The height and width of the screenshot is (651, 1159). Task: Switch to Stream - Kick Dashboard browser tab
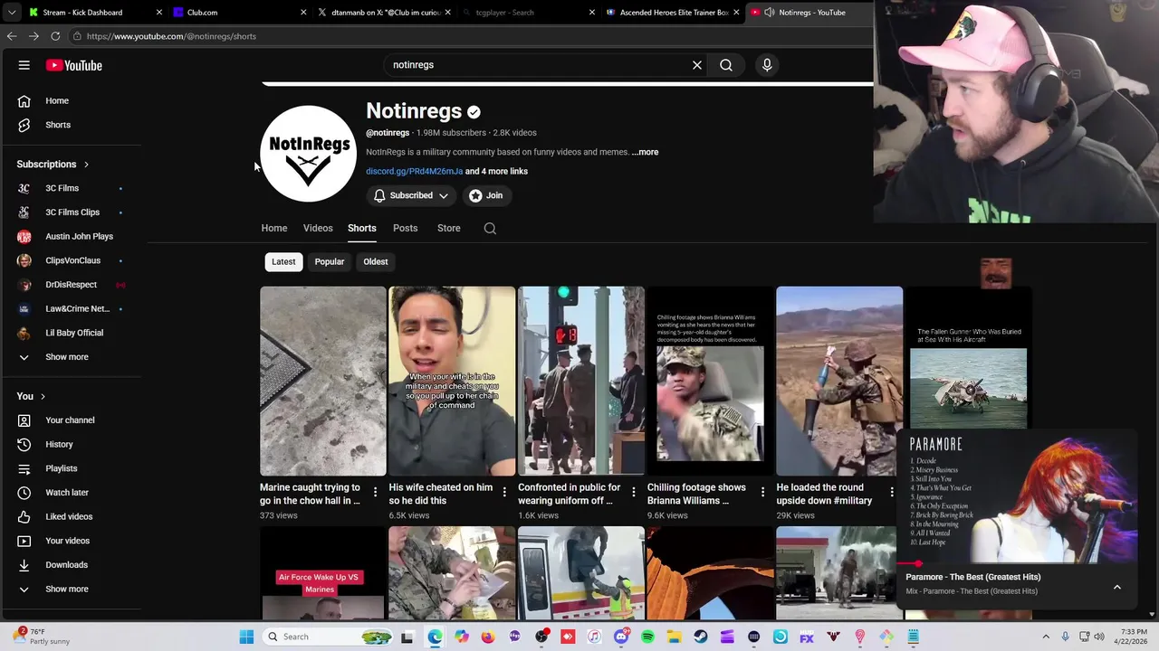[94, 13]
